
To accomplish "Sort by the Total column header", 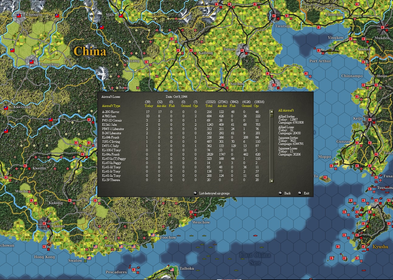I will pos(209,106).
